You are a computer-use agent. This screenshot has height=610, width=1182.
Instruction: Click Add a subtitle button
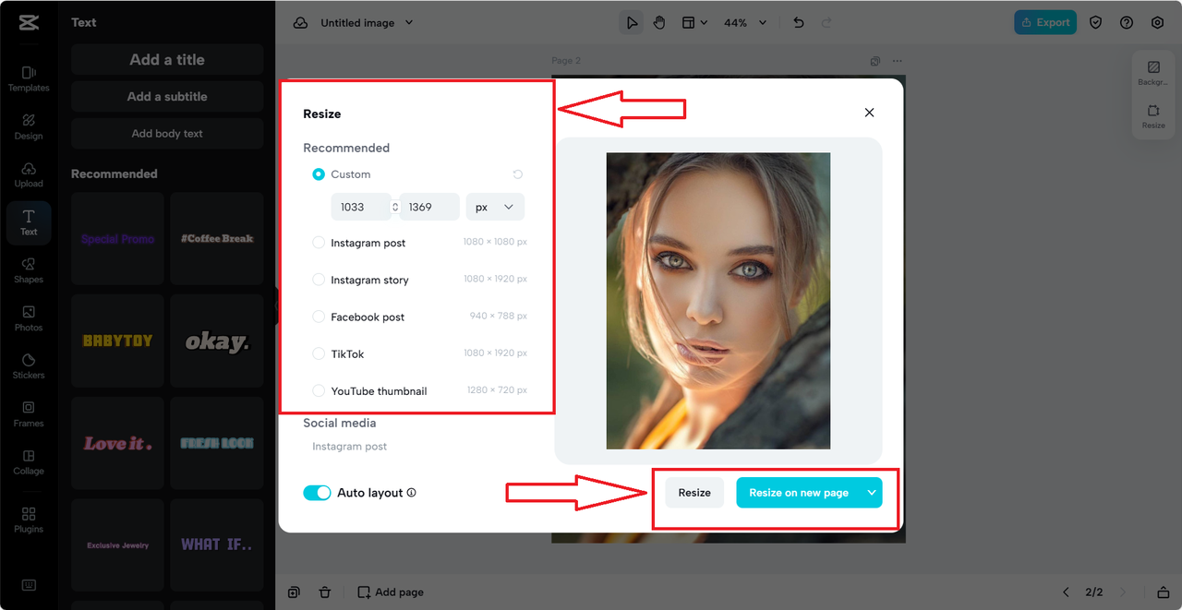pos(167,97)
